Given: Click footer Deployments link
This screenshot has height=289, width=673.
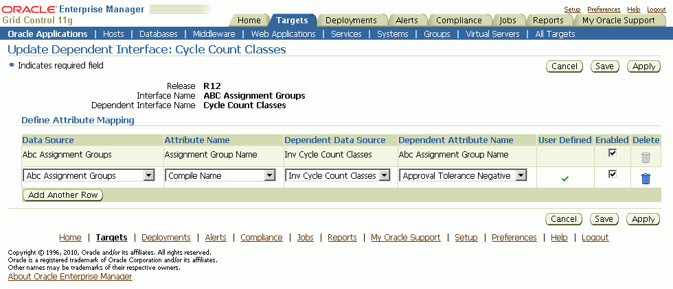Looking at the screenshot, I should [x=166, y=237].
